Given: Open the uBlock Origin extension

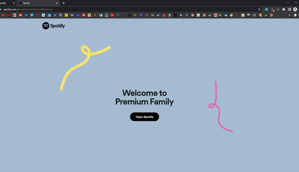Looking at the screenshot, I should point(272,9).
